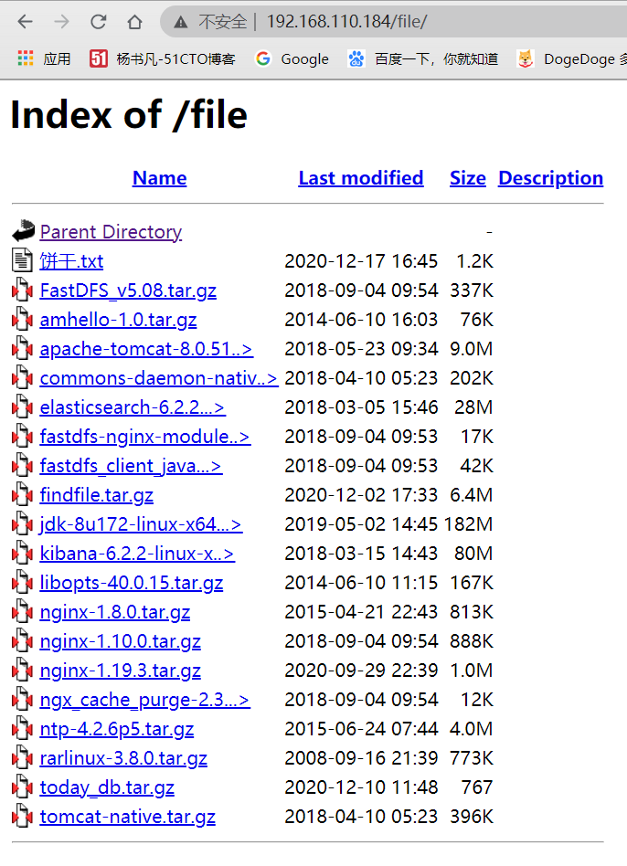Go to browser home page icon

coord(134,22)
